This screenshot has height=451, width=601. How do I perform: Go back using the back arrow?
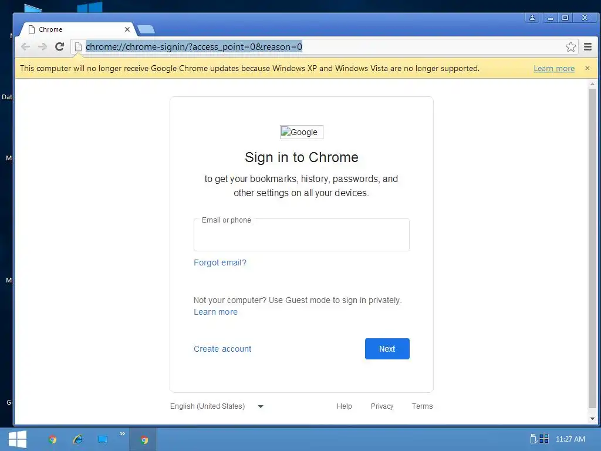click(x=26, y=47)
